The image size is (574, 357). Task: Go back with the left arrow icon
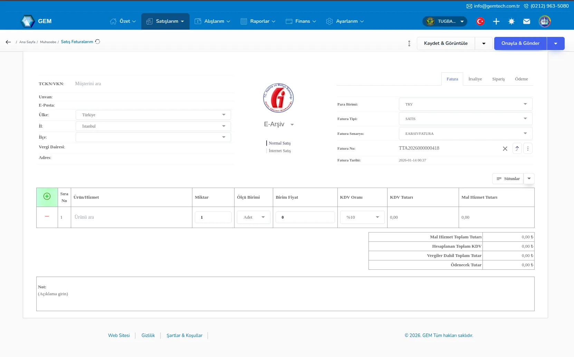8,42
